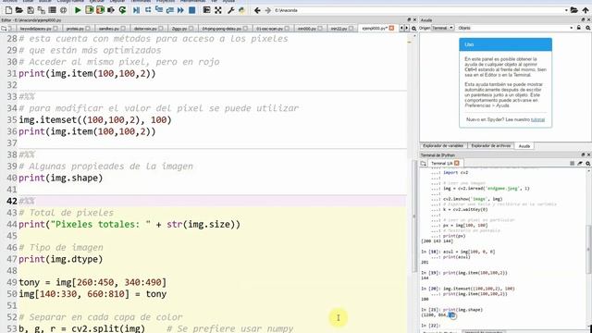Image resolution: width=592 pixels, height=333 pixels.
Task: Open the Explorador de archivos tab
Action: click(x=491, y=146)
